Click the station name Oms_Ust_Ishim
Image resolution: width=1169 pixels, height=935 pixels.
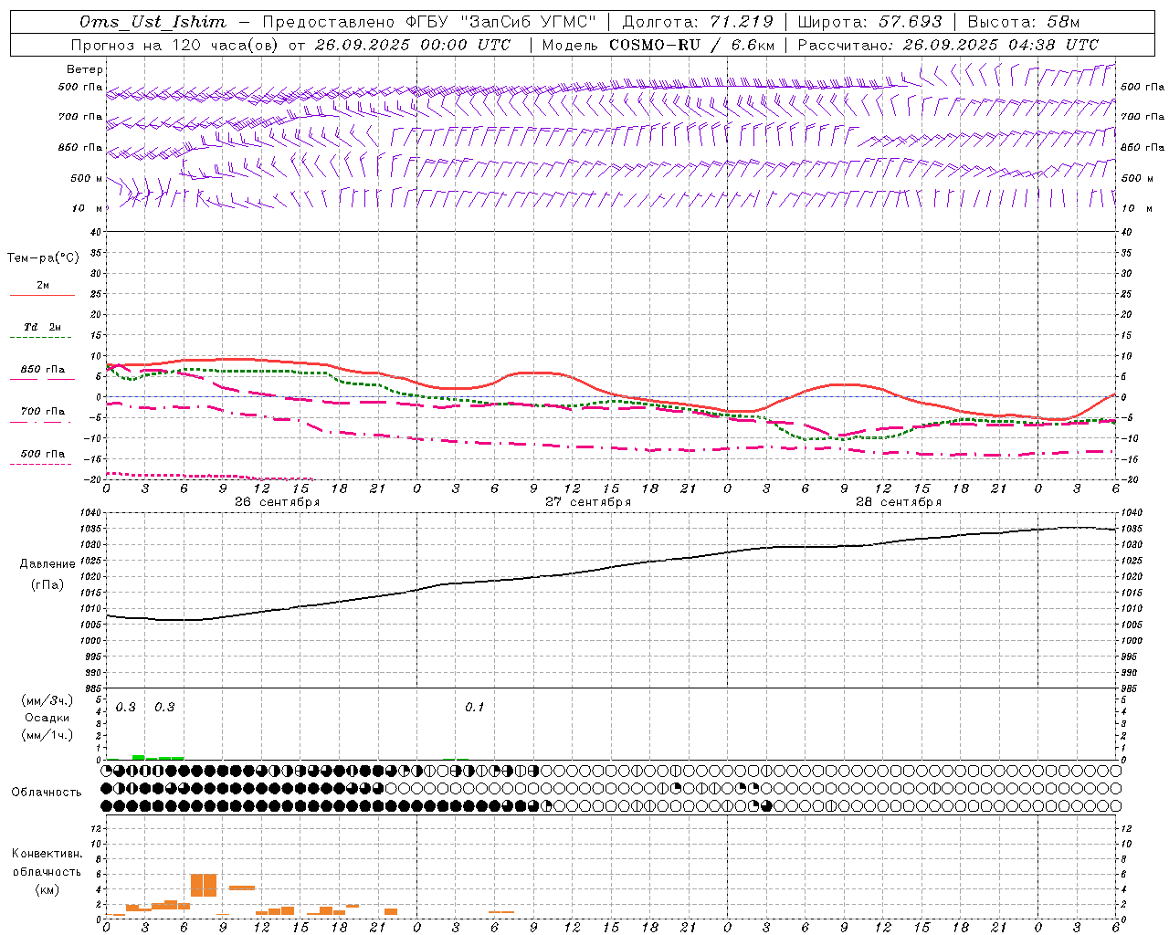pyautogui.click(x=153, y=22)
